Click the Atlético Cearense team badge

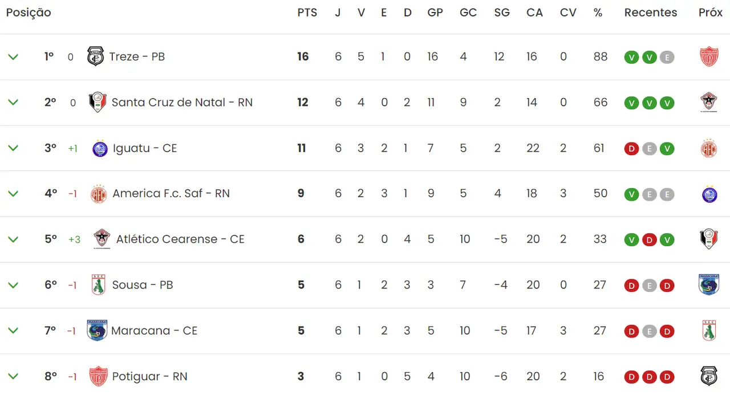(x=102, y=239)
